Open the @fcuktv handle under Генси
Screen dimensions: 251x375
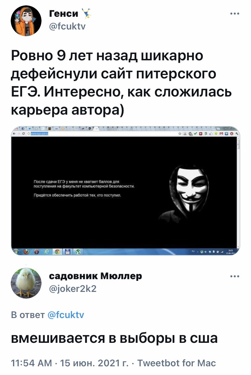point(67,26)
